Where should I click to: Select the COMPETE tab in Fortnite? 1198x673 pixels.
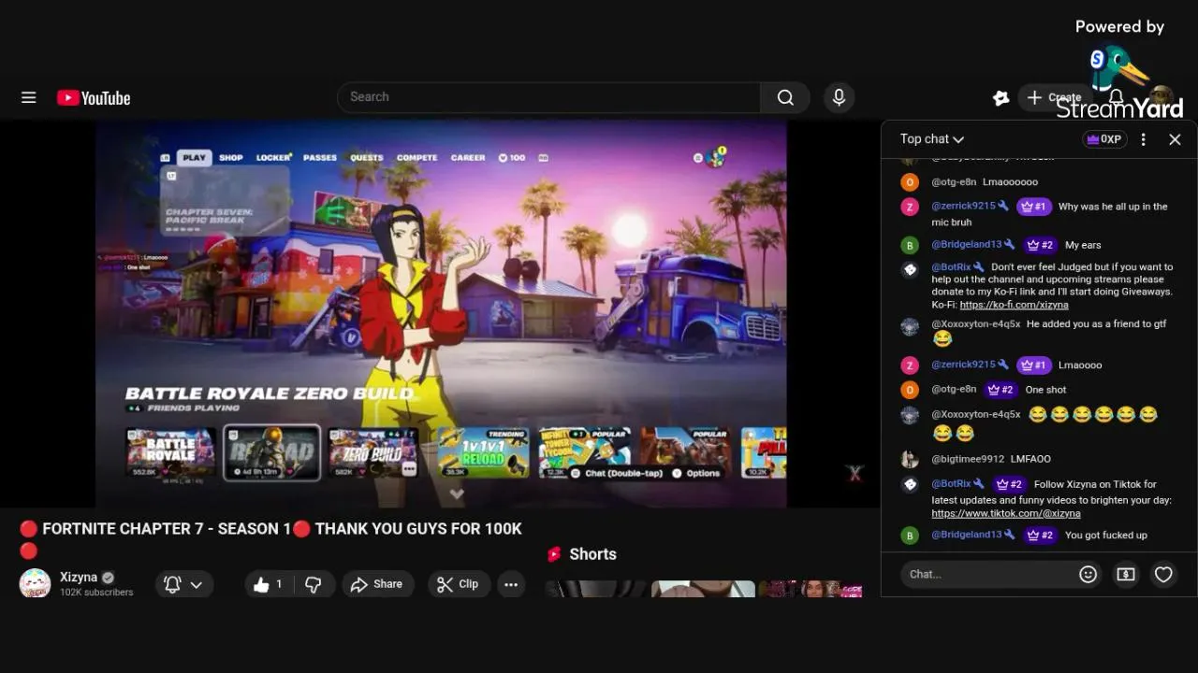click(416, 158)
